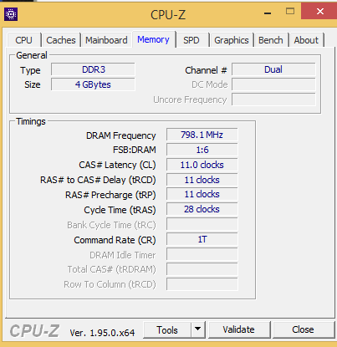Viewport: 337px width, 347px height.
Task: Click the empty DRAM Idle Timer field
Action: (x=202, y=254)
